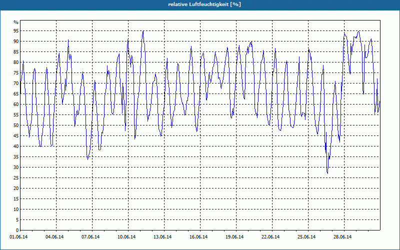The width and height of the screenshot is (400, 250).
Task: Click the y-axis value 45
Action: (16, 135)
